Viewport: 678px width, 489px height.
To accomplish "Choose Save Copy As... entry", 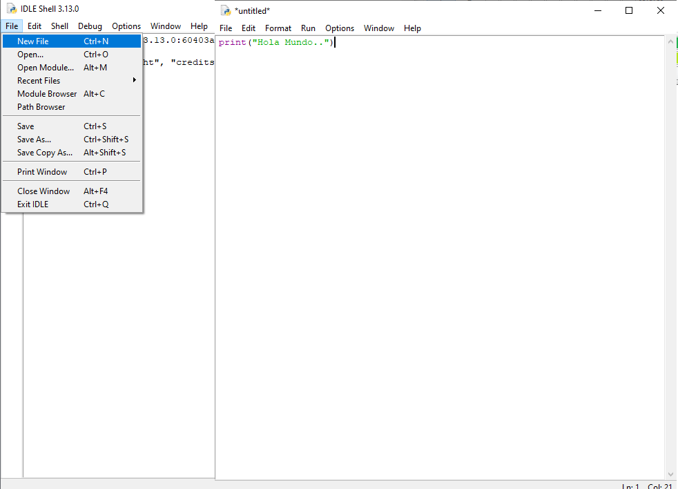I will (x=72, y=153).
